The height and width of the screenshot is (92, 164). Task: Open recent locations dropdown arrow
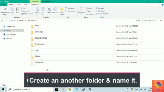point(9,20)
